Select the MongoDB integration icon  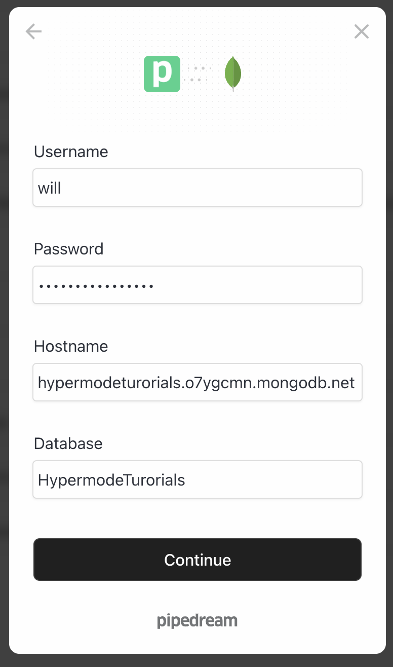click(x=233, y=73)
